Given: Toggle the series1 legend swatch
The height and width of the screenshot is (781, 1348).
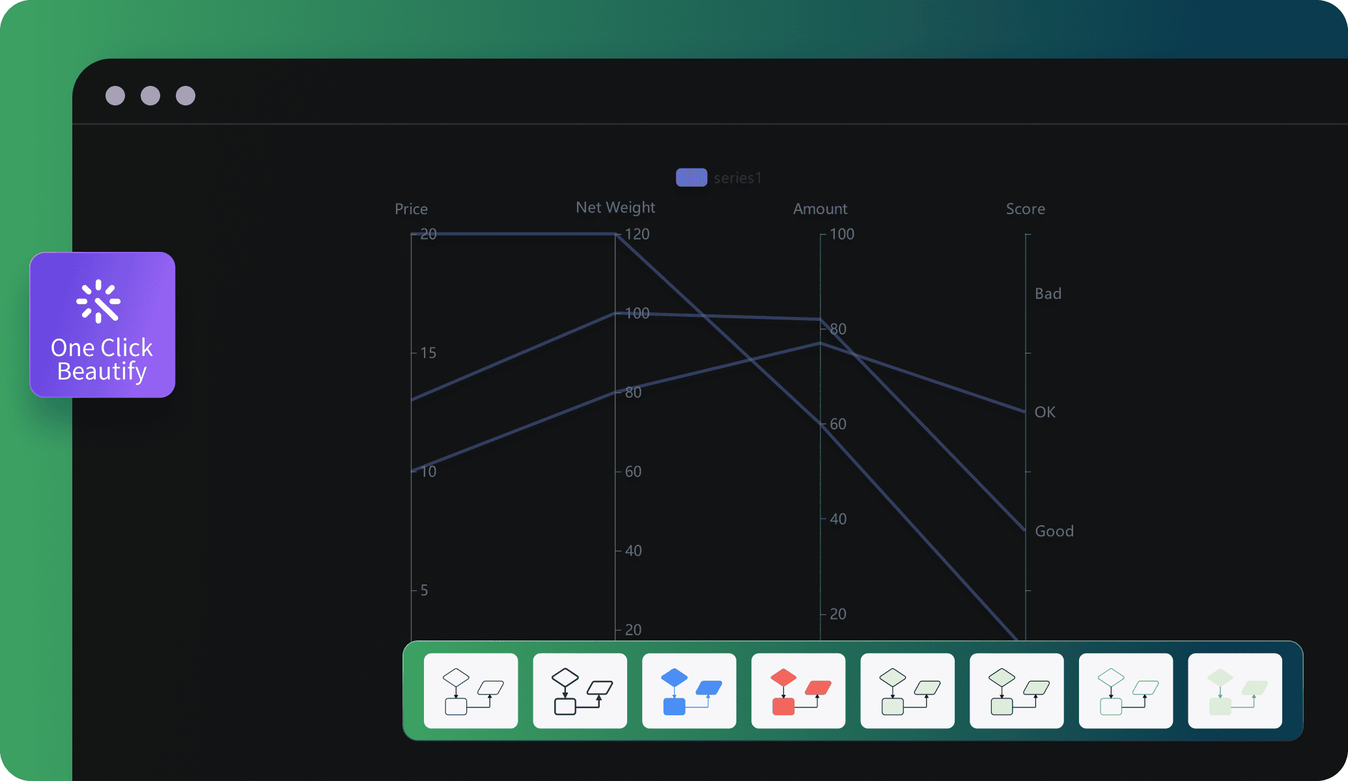Looking at the screenshot, I should [692, 178].
